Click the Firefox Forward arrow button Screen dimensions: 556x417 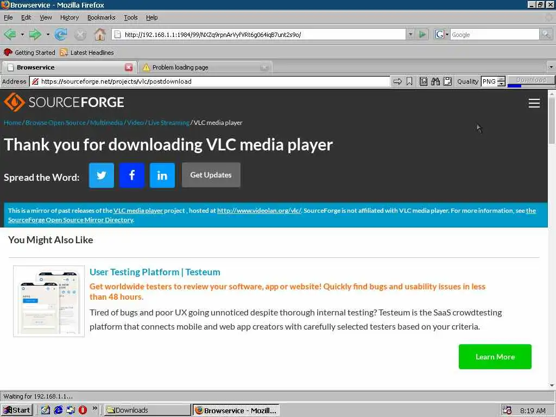pos(34,34)
